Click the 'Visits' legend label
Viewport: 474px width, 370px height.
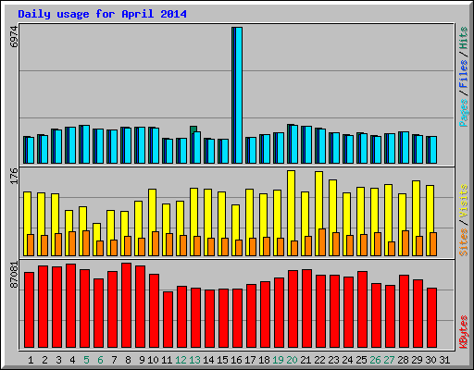click(464, 202)
